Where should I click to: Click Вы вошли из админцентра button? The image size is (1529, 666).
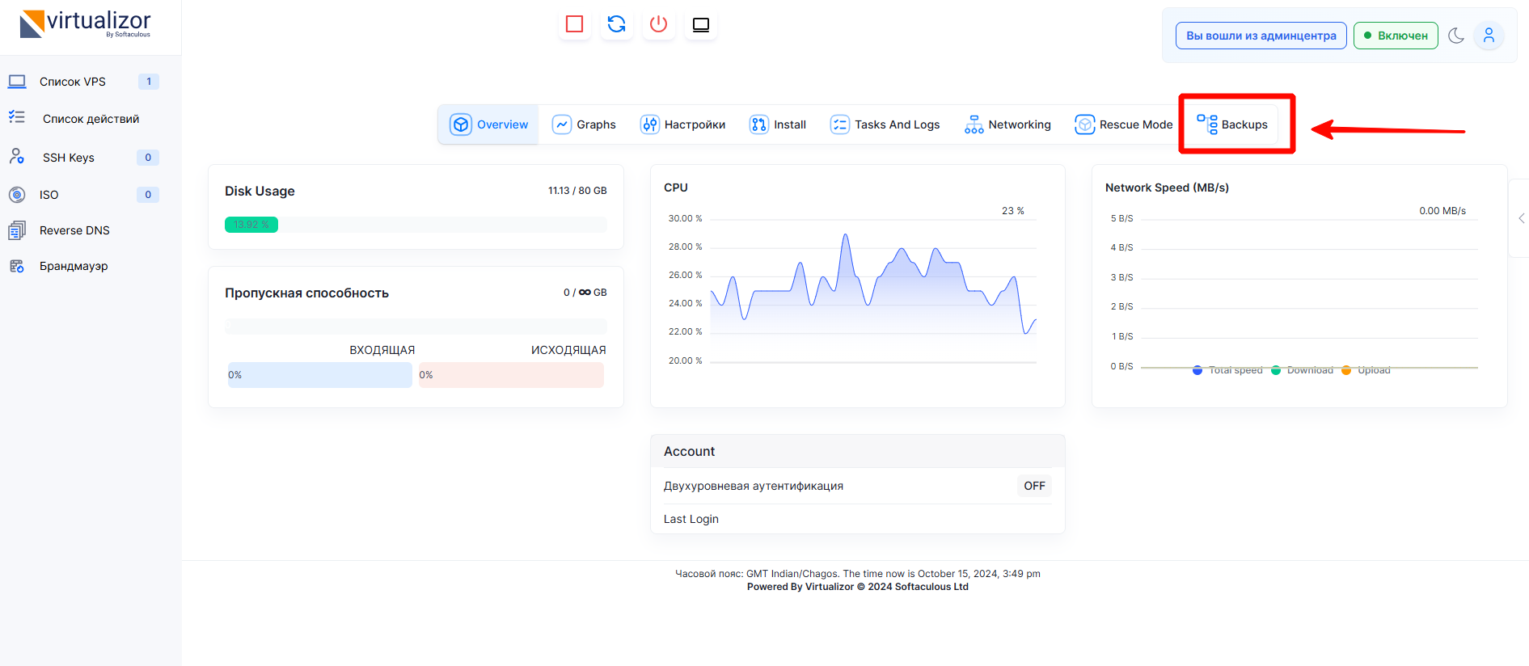(1261, 36)
